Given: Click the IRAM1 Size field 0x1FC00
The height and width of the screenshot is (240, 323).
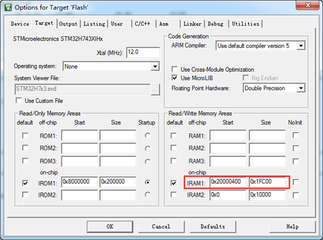Looking at the screenshot, I should click(267, 182).
